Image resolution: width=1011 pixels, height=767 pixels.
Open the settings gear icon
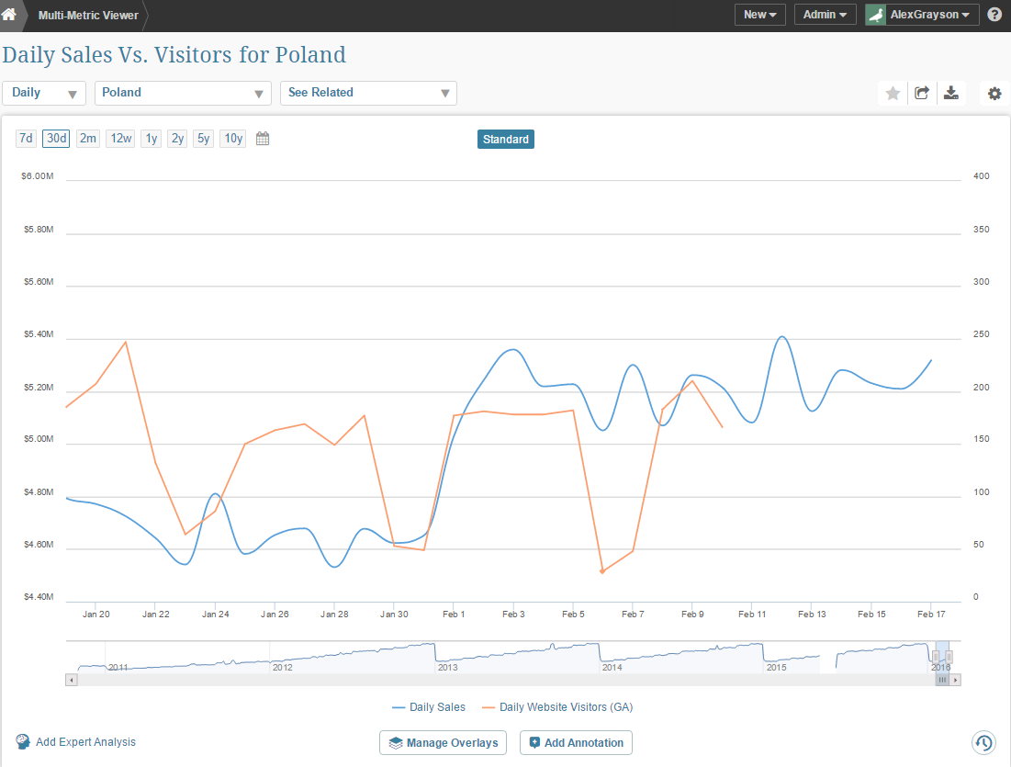coord(994,93)
